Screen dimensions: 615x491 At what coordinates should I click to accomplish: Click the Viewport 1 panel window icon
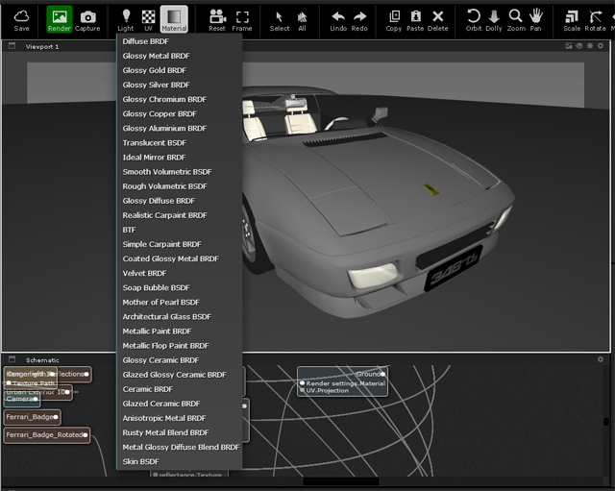point(12,46)
